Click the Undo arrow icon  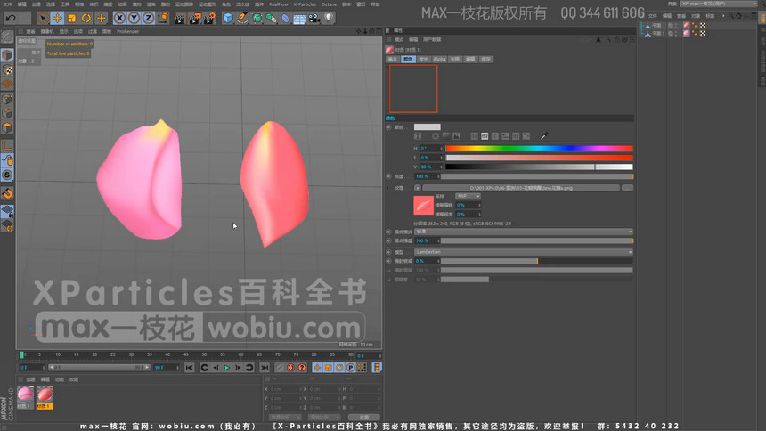[11, 18]
